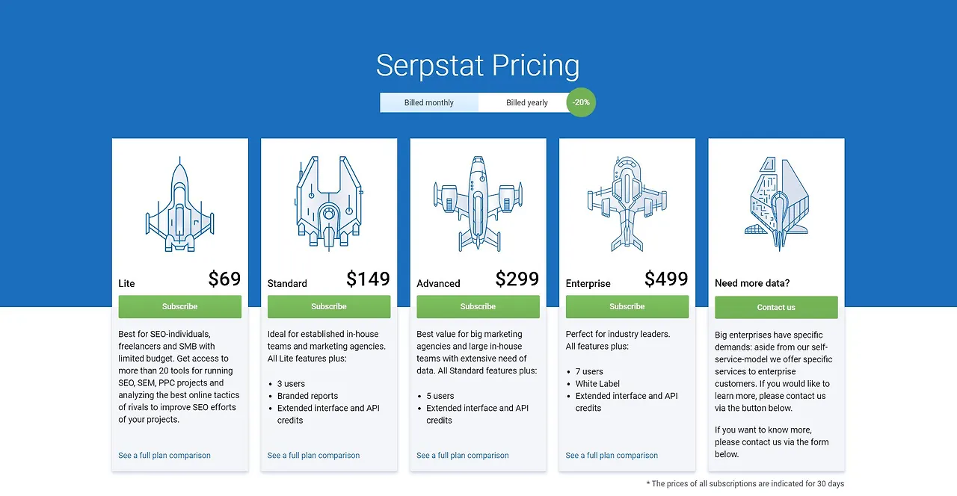Screen dimensions: 957x496
Task: Click the 'Need more data?' spaceship icon
Action: pos(776,202)
